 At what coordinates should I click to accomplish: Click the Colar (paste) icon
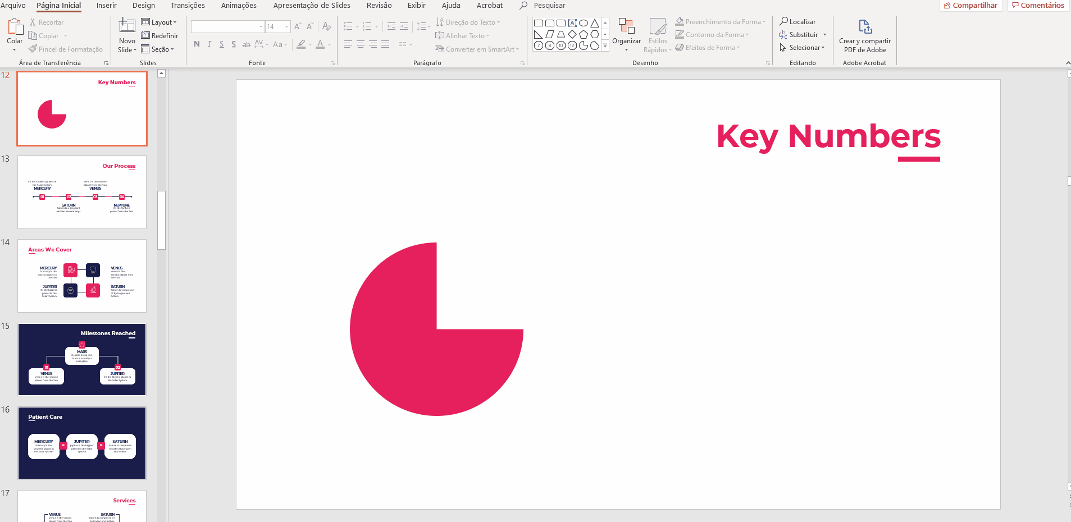(15, 27)
